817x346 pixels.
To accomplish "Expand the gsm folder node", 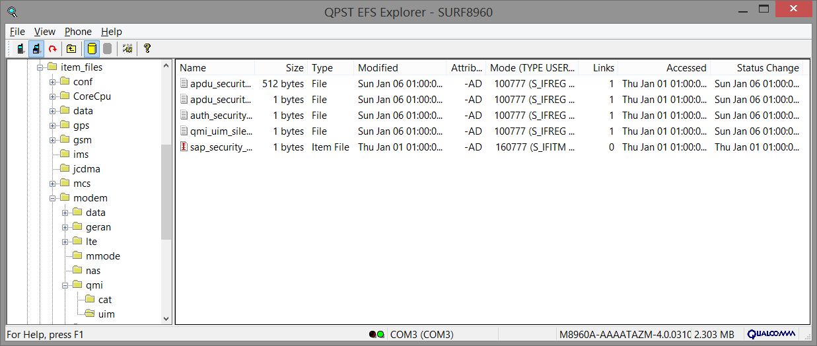I will click(x=52, y=140).
